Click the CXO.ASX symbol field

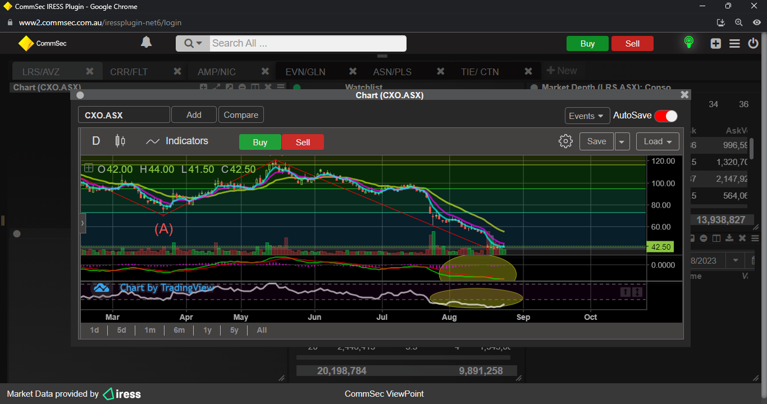click(x=124, y=115)
